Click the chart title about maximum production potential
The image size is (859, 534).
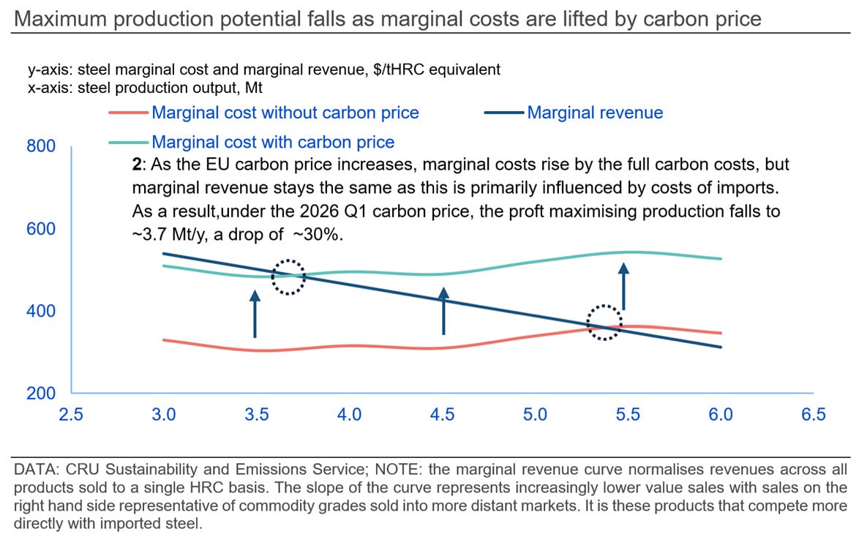pyautogui.click(x=388, y=19)
